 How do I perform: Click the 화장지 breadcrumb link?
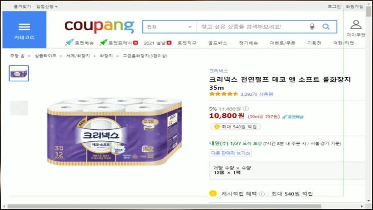click(106, 56)
